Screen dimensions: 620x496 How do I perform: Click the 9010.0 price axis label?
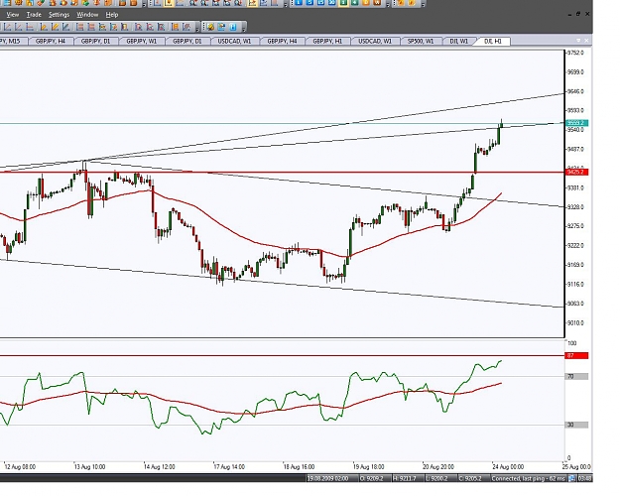coord(575,323)
